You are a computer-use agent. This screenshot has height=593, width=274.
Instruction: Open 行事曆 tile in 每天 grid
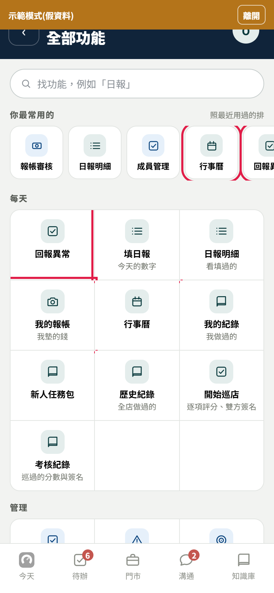pos(137,315)
